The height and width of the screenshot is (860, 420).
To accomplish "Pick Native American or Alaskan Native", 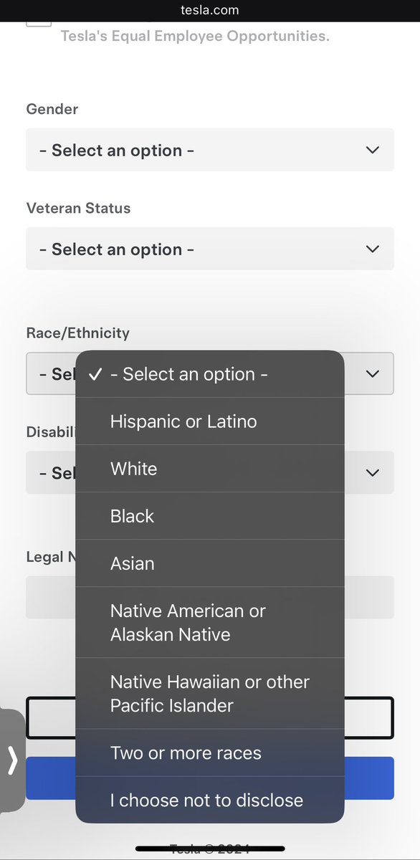I will coord(210,623).
